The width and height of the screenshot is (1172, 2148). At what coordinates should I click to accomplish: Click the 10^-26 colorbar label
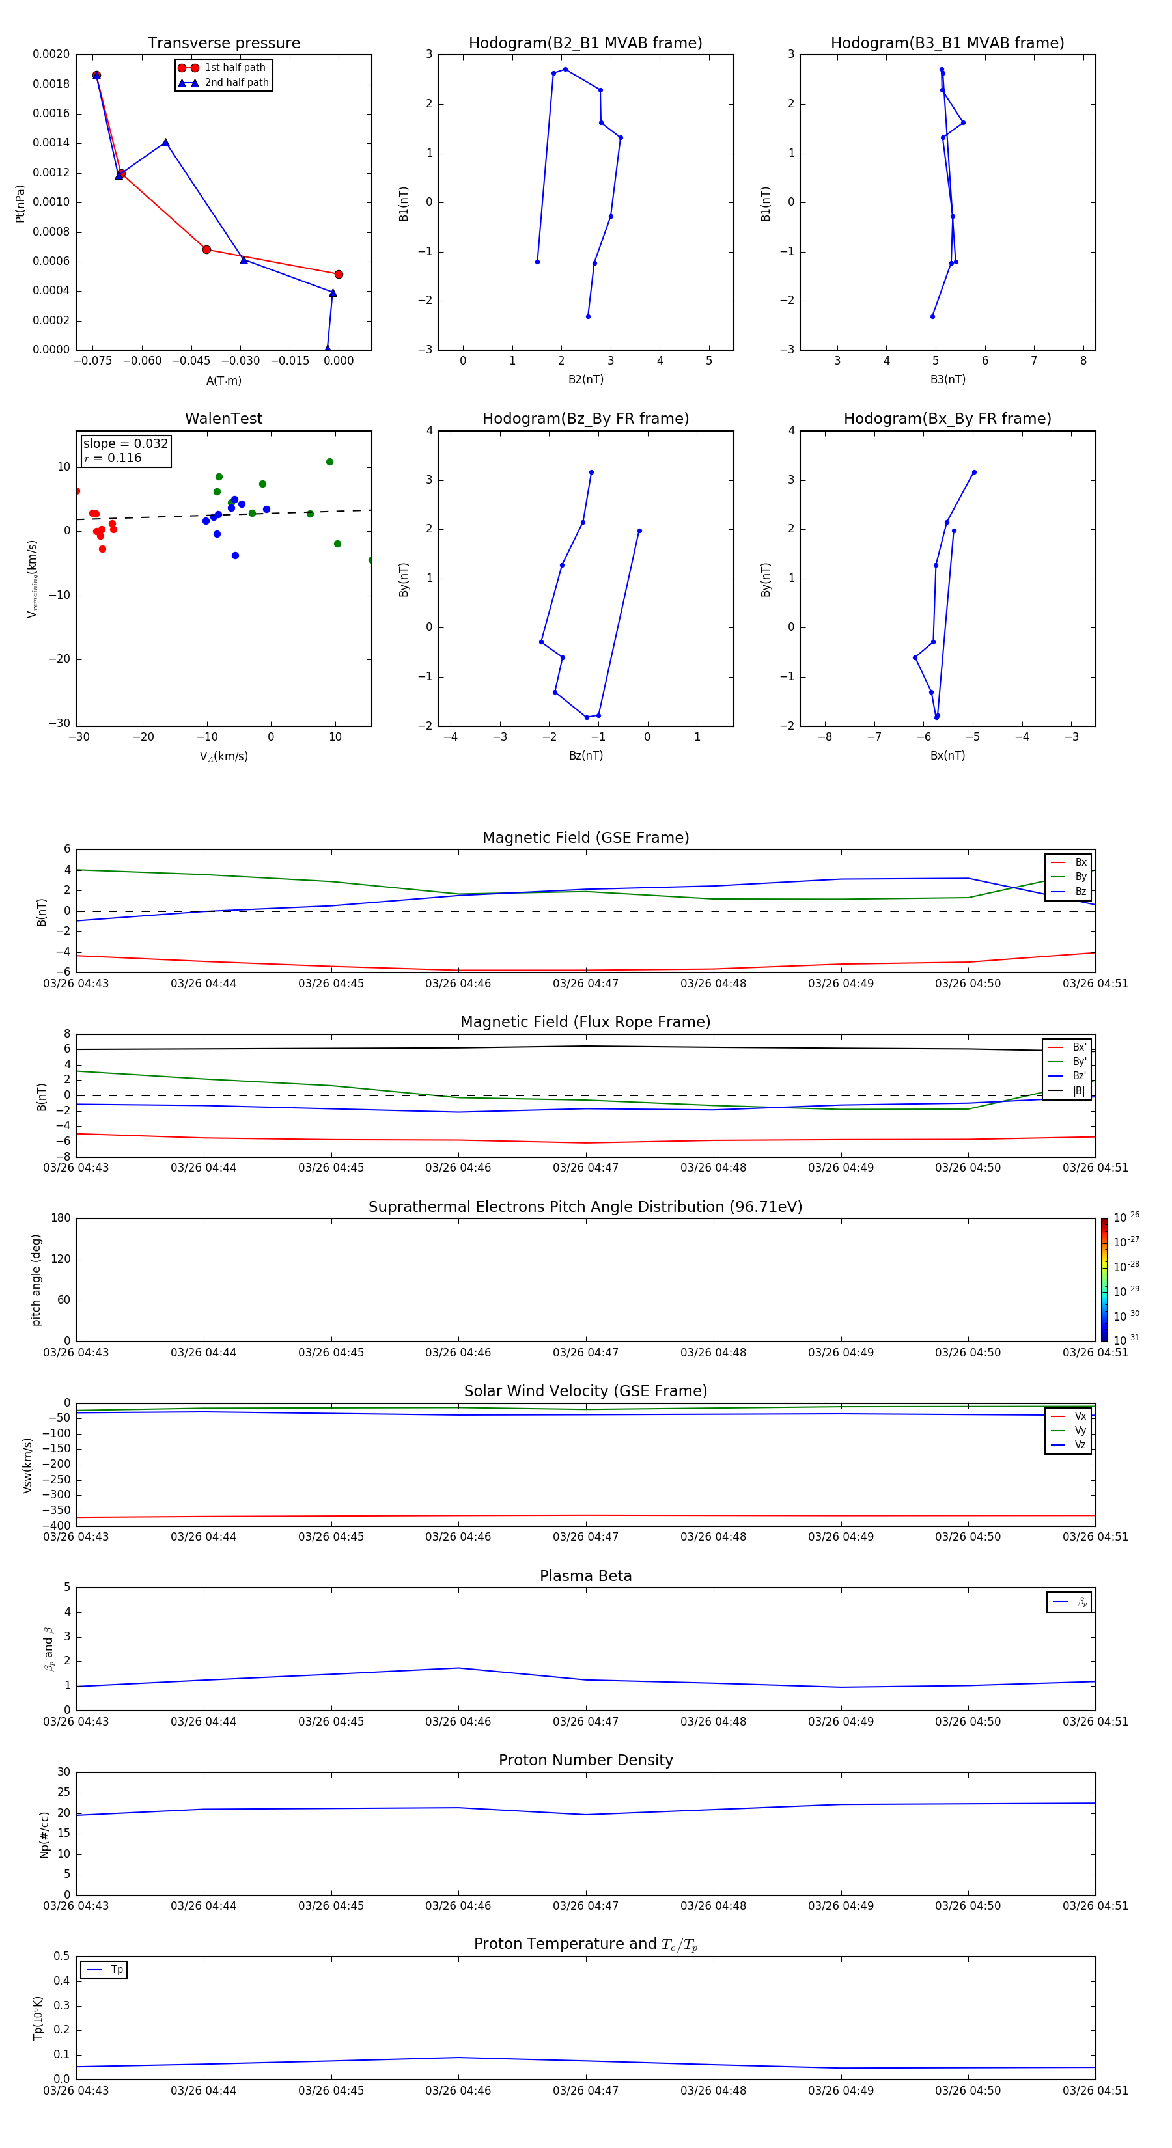(x=1126, y=1217)
